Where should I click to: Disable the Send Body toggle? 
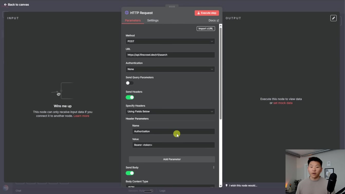pos(130,173)
